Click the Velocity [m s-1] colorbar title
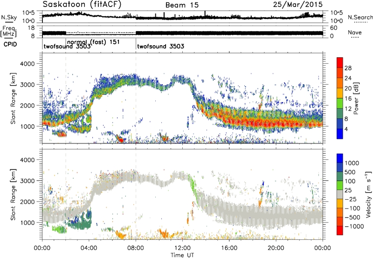The image size is (373, 258). 368,194
